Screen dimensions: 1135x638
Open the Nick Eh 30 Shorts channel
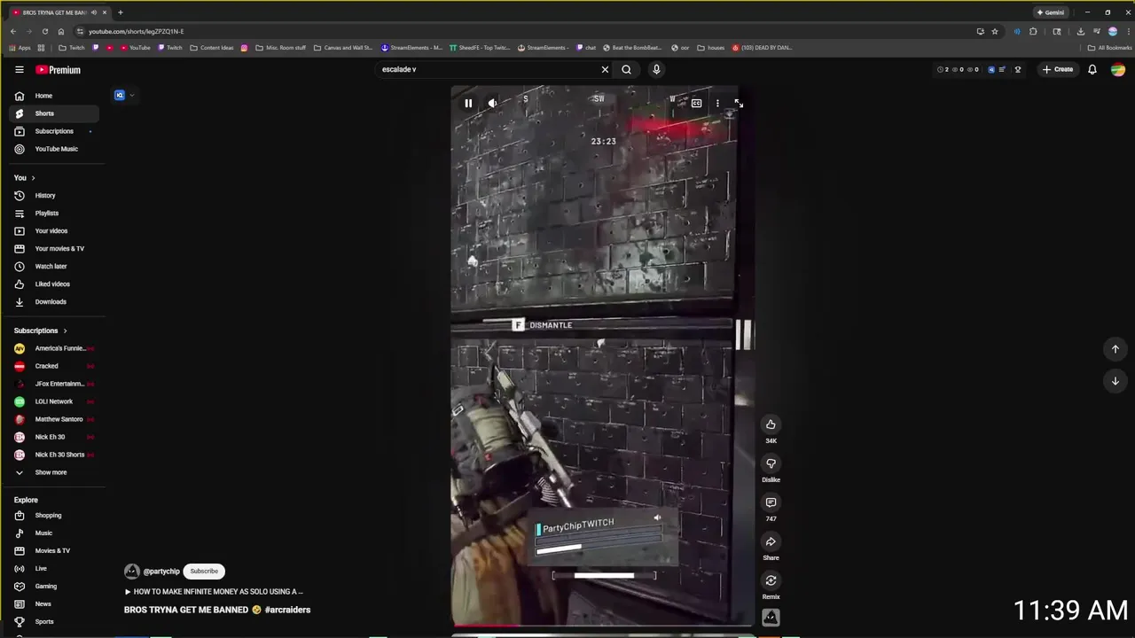(x=53, y=455)
